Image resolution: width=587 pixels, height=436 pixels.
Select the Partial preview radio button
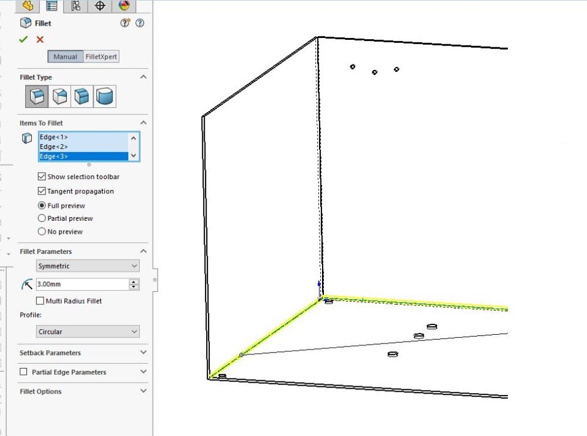tap(42, 218)
